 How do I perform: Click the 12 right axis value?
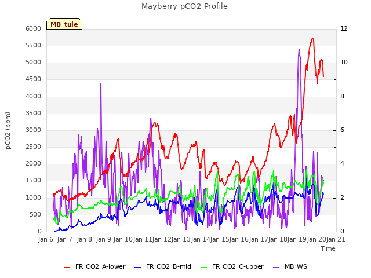[344, 28]
